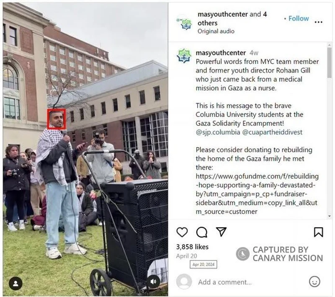
Task: Open the @sjp.columbia mention
Action: pyautogui.click(x=218, y=132)
